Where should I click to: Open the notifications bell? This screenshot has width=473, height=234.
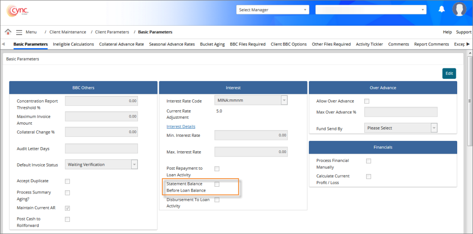441,9
